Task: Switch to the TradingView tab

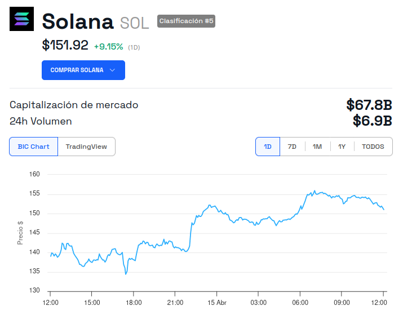Action: click(86, 147)
